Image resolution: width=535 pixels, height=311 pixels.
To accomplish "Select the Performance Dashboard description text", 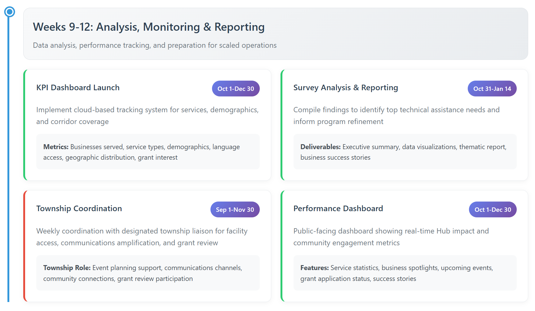I will (x=391, y=237).
